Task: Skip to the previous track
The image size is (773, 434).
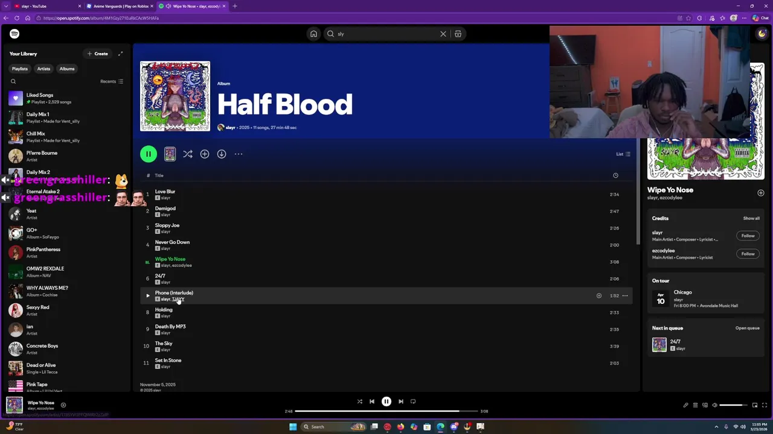Action: click(372, 401)
